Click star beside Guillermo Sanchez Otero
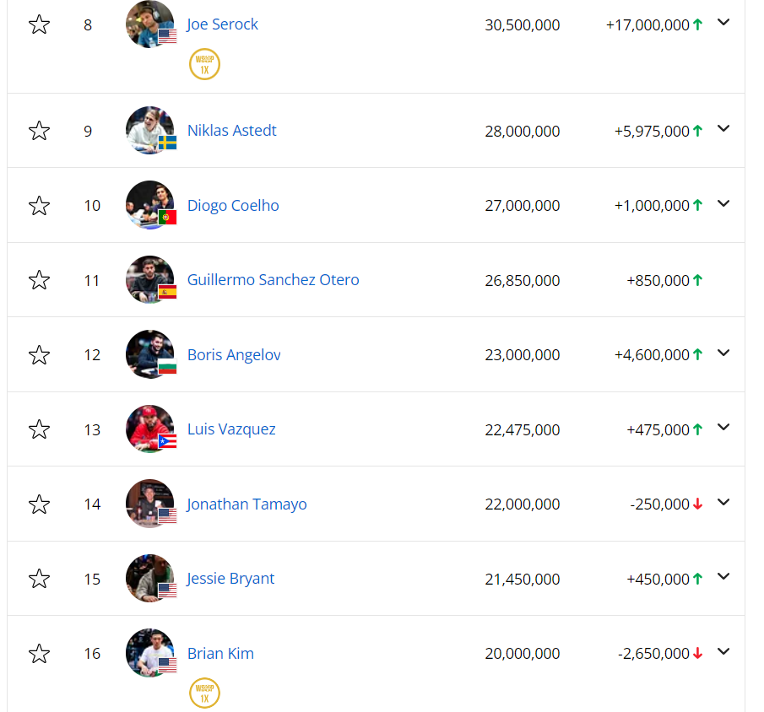Screen dimensions: 764x712 tap(39, 280)
